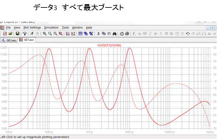The width and height of the screenshot is (217, 139).
Task: Click the scissors Cut icon
Action: pyautogui.click(x=98, y=34)
